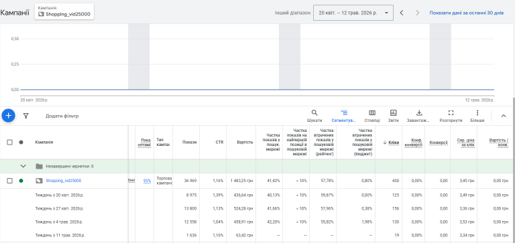Open the Reports icon
The image size is (515, 243).
point(393,113)
